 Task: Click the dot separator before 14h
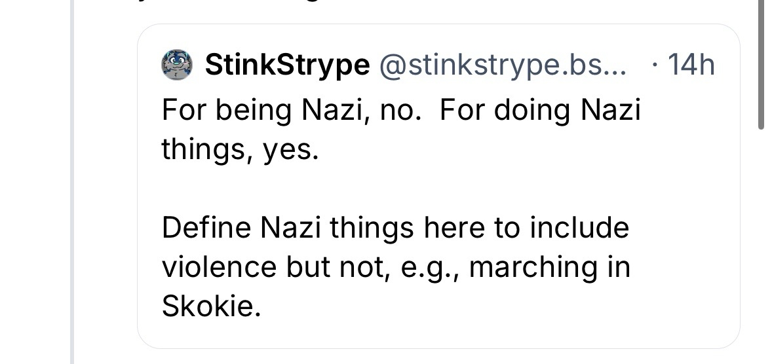click(656, 65)
